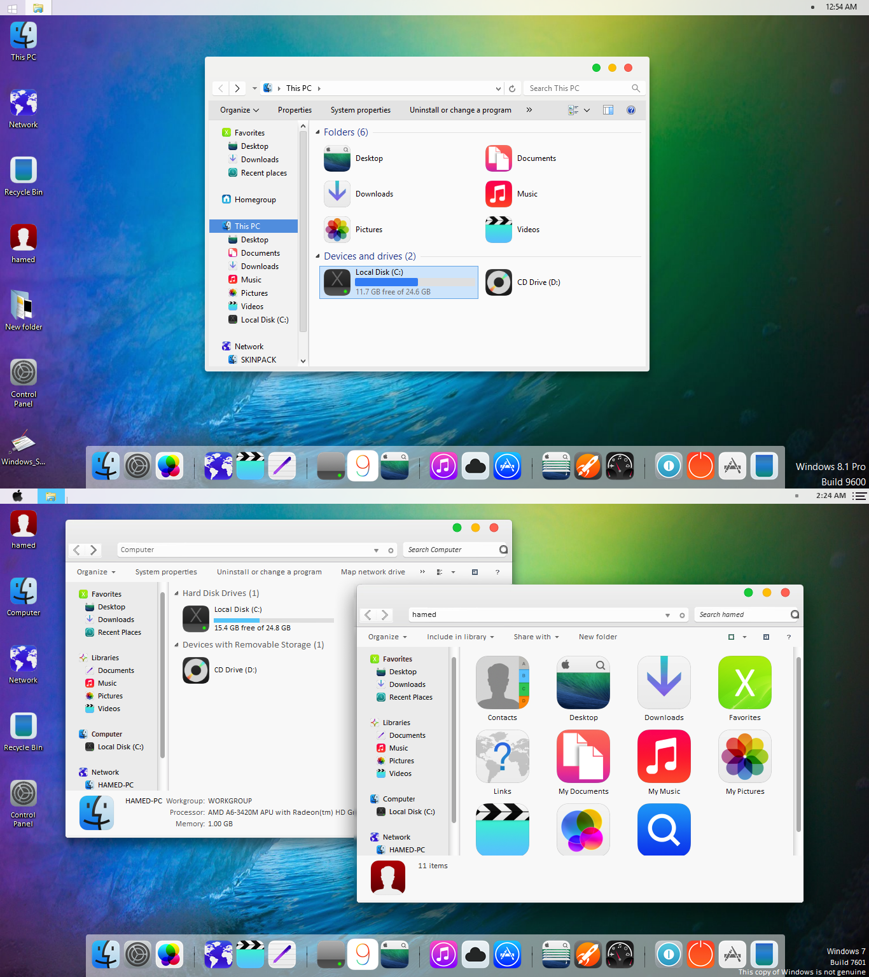Open My Pictures folder in hamed window
Viewport: 869px width, 977px height.
(x=745, y=763)
